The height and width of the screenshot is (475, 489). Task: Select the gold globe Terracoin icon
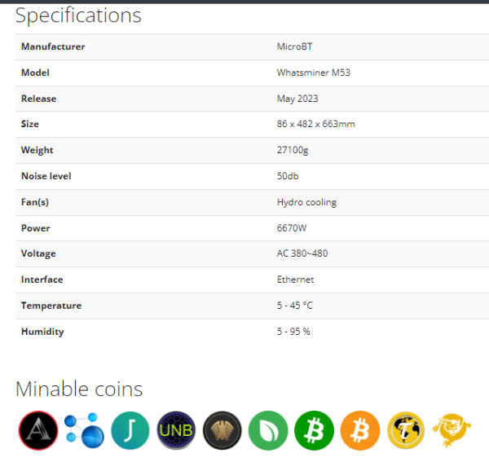click(406, 430)
